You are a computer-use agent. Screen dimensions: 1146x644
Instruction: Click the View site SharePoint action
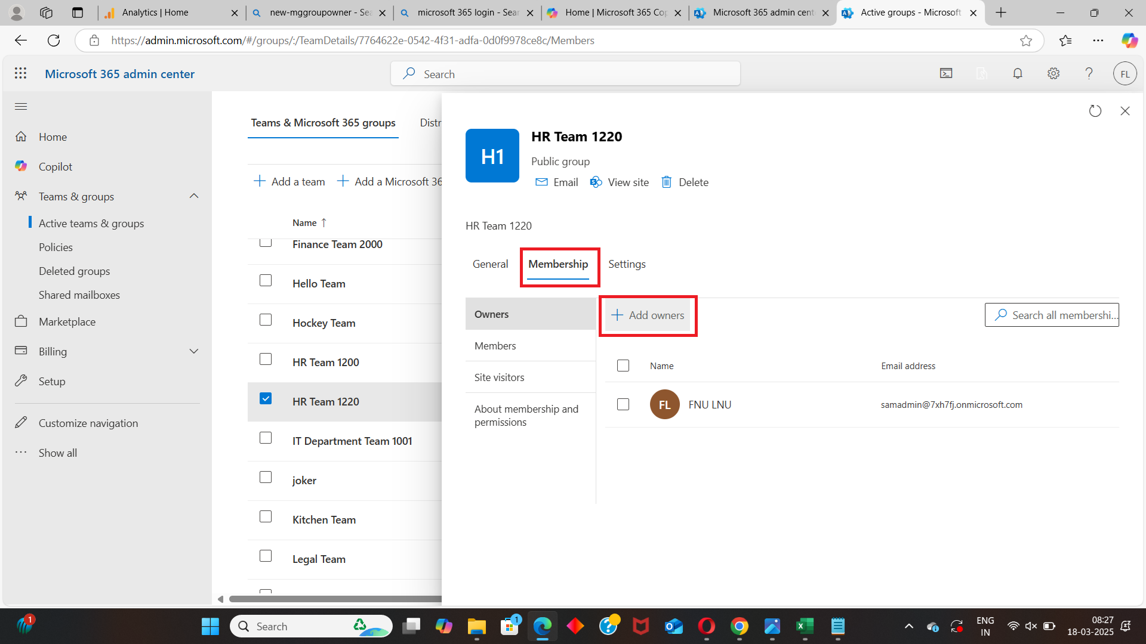619,182
